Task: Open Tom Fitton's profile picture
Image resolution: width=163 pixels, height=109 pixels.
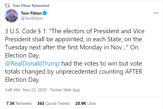Action: pyautogui.click(x=11, y=16)
